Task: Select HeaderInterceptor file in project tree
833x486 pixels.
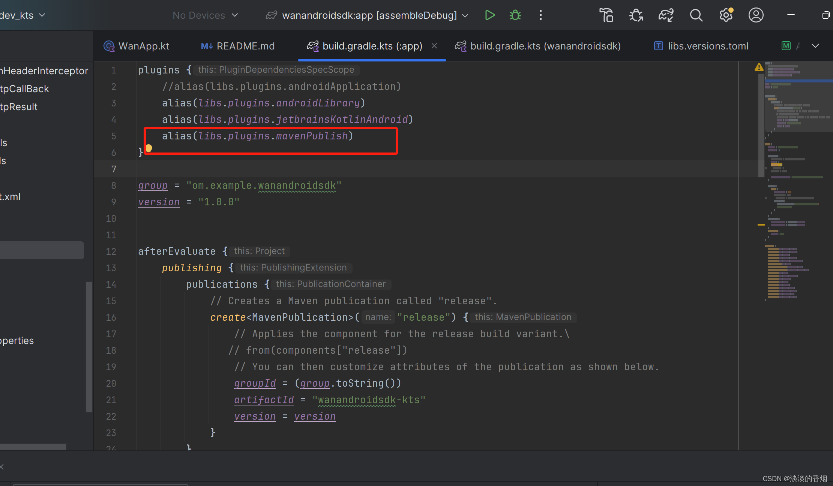Action: point(44,71)
